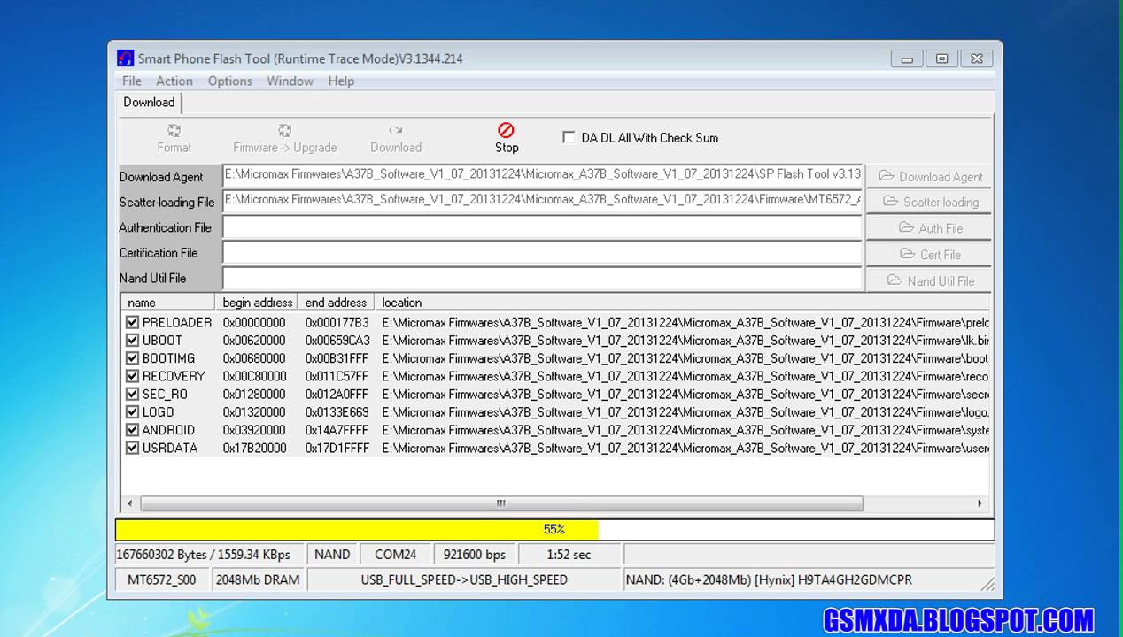This screenshot has width=1123, height=637.
Task: Click the USB_FULL_SPEED->USB_HIGH_SPEED status cell
Action: [464, 580]
